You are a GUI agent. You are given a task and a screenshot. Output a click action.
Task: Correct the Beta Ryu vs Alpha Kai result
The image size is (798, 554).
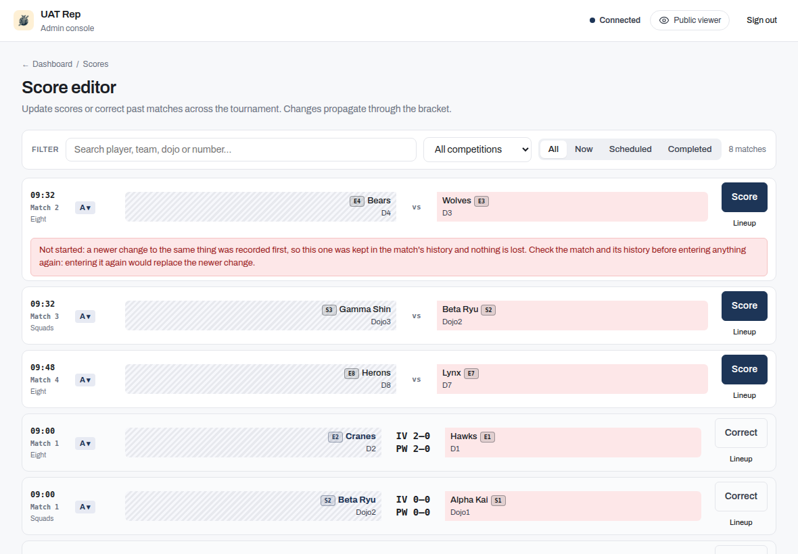[x=741, y=497]
